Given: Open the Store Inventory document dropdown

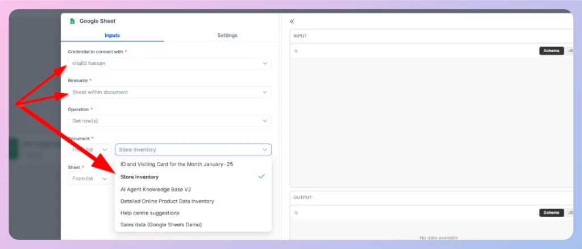Looking at the screenshot, I should tap(193, 150).
